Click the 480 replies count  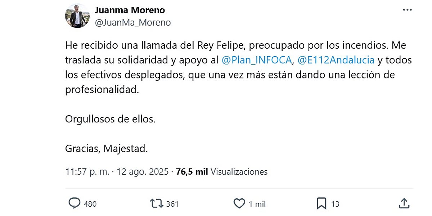(x=90, y=204)
